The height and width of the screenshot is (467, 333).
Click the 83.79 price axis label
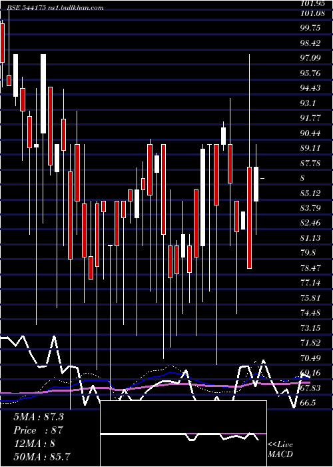pos(311,208)
